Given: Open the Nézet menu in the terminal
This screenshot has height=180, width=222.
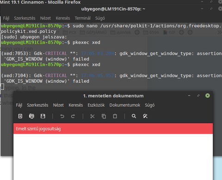Looking at the screenshot, I should tap(45, 18).
